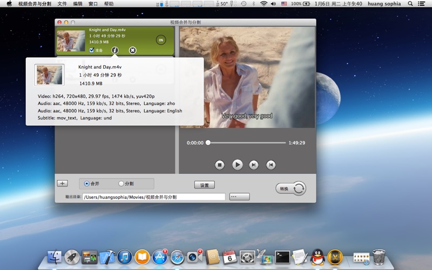Click the date and time in menu bar

pyautogui.click(x=339, y=4)
